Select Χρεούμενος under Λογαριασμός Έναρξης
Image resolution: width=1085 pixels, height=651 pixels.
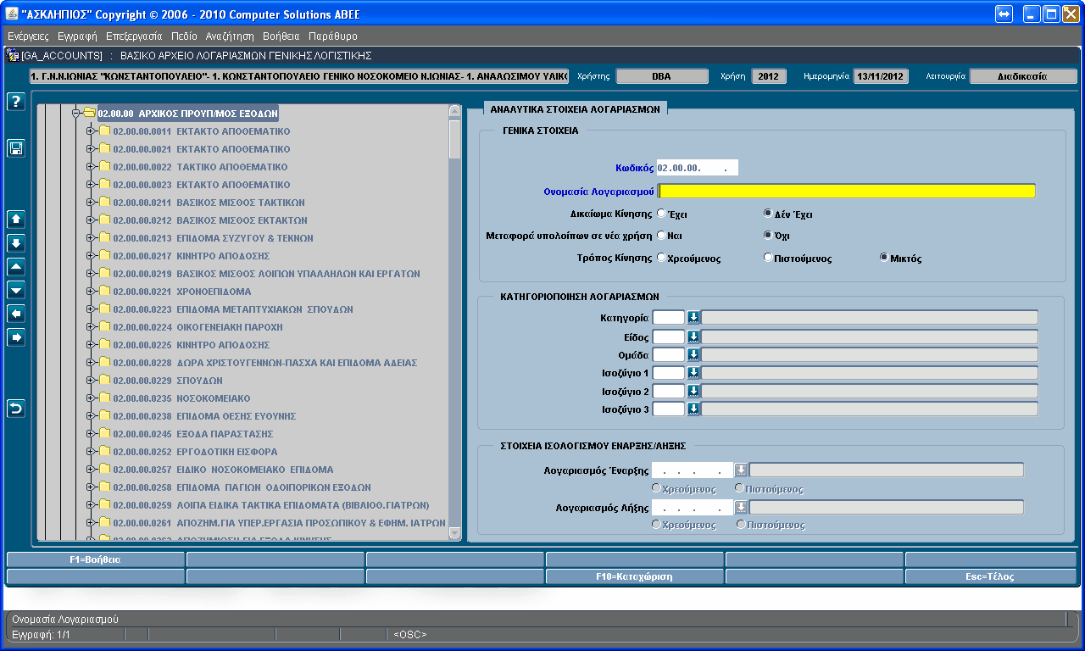pyautogui.click(x=655, y=488)
